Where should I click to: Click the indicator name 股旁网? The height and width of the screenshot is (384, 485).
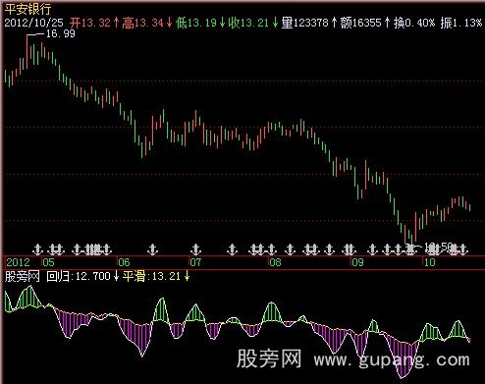pyautogui.click(x=22, y=277)
